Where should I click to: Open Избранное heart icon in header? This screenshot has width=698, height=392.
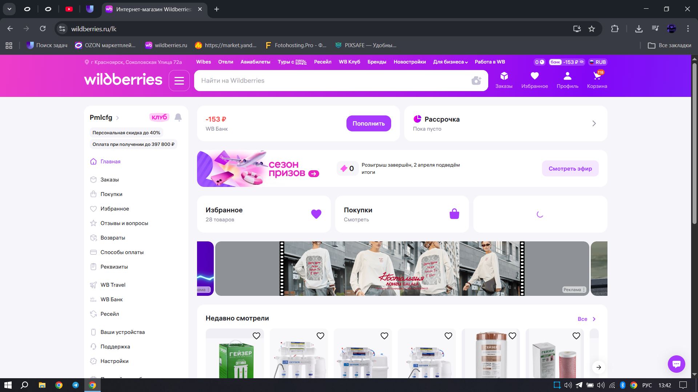tap(534, 76)
